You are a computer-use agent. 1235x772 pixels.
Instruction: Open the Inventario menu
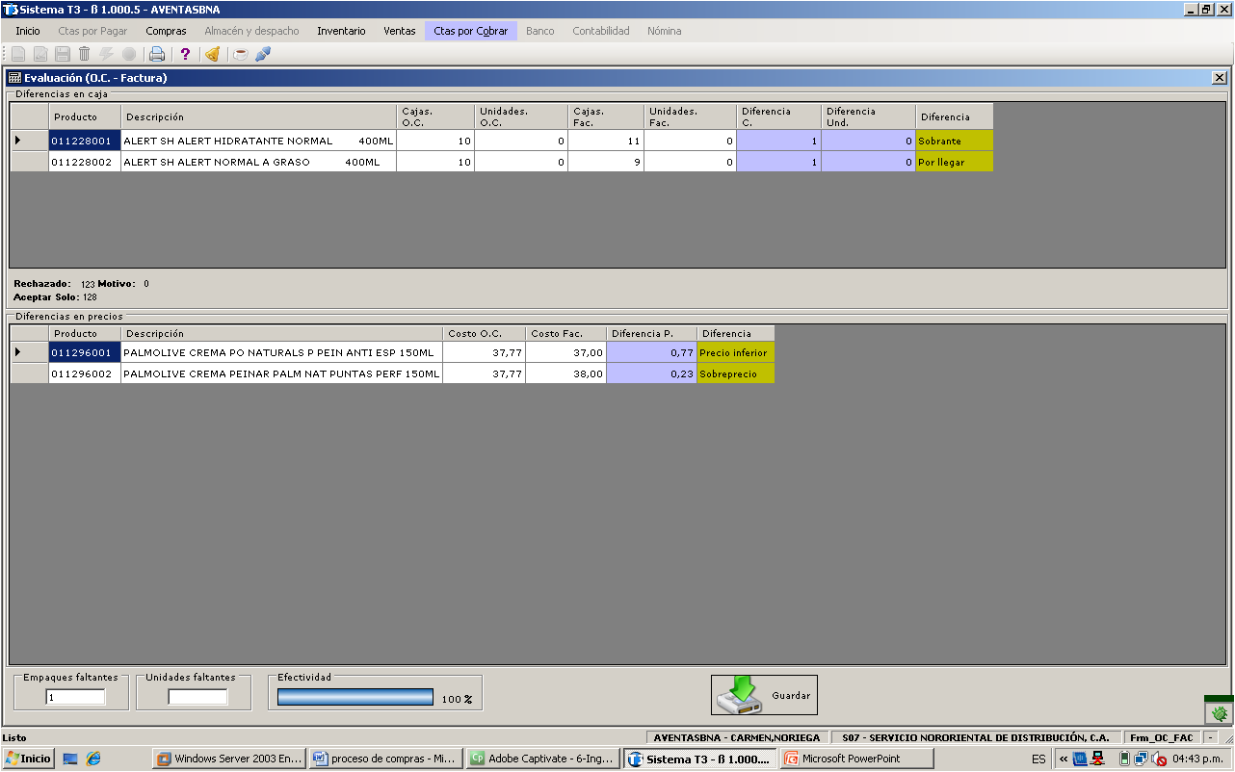tap(341, 31)
